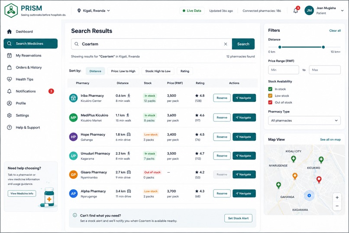The height and width of the screenshot is (233, 349).
Task: Open the notification bell in header
Action: coord(296,10)
